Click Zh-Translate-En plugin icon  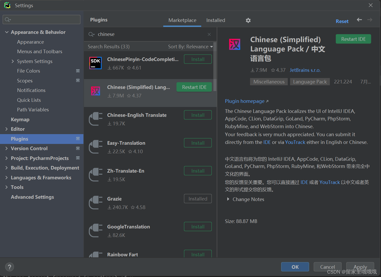(x=96, y=175)
